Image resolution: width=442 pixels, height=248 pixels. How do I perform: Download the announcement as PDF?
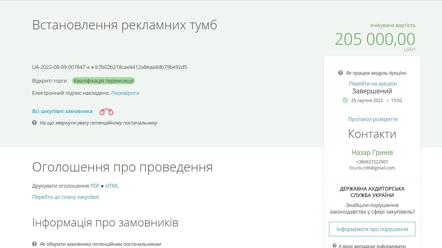tap(94, 186)
